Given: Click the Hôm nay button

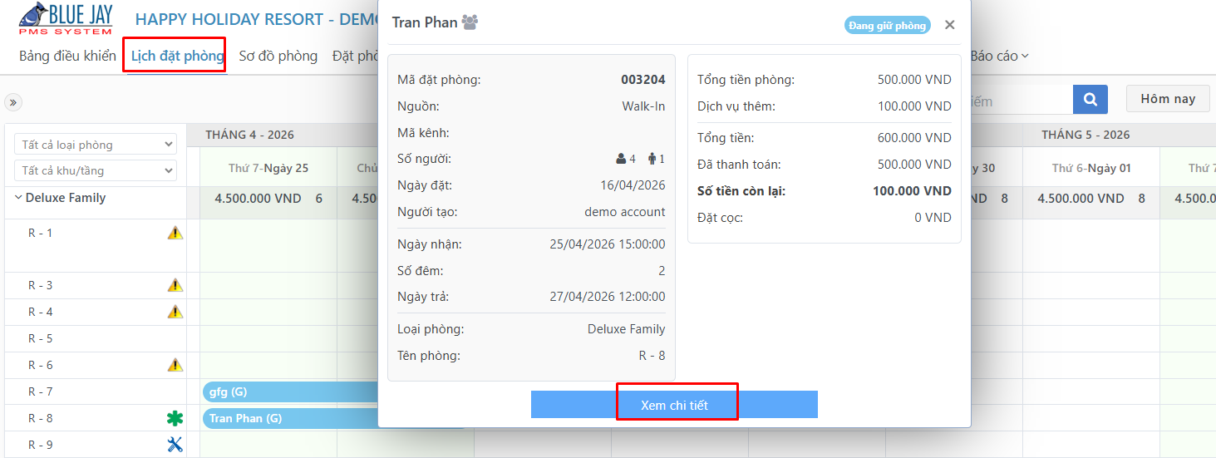Looking at the screenshot, I should (1168, 99).
